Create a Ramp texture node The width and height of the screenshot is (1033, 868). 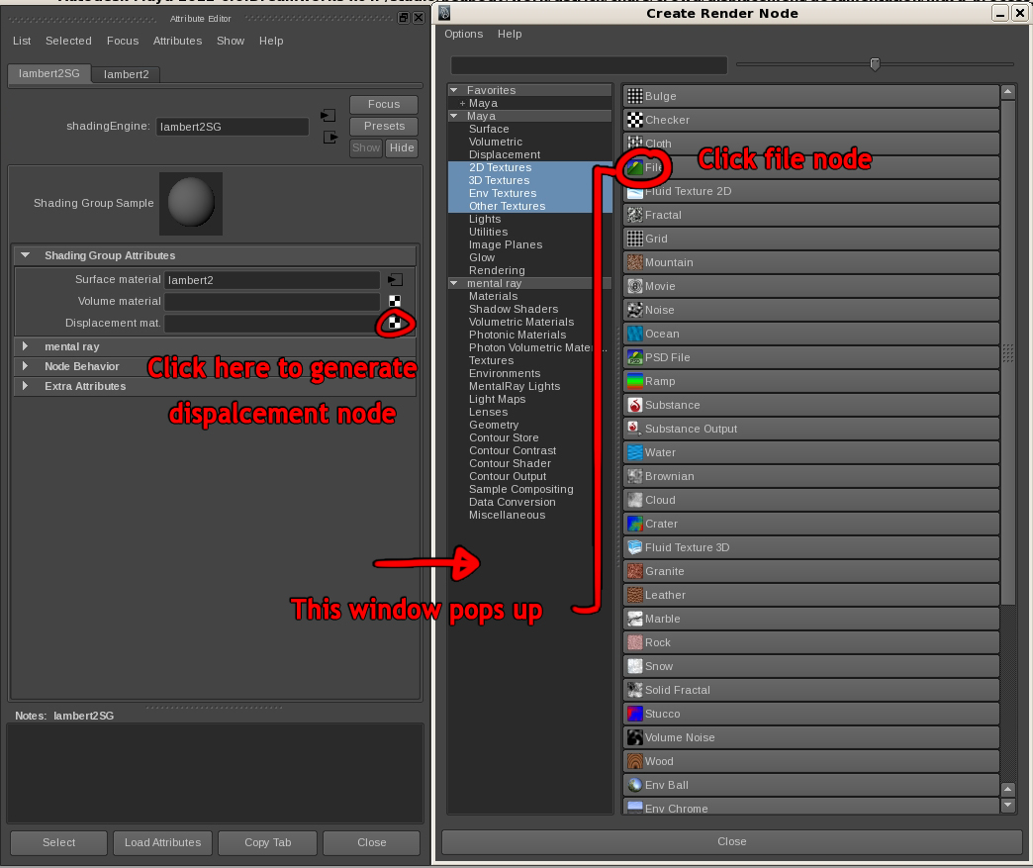(x=811, y=381)
